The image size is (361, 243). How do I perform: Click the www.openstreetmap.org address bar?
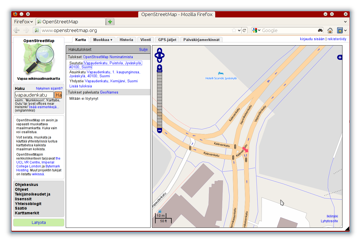pos(136,30)
